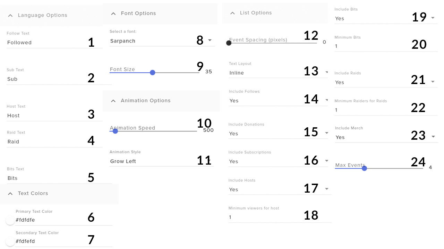The image size is (444, 249).
Task: Click the Follow Text input field
Action: coord(54,43)
